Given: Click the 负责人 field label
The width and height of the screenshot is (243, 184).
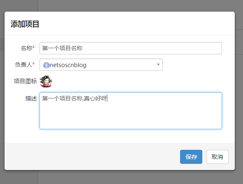Looking at the screenshot, I should click(x=23, y=65).
